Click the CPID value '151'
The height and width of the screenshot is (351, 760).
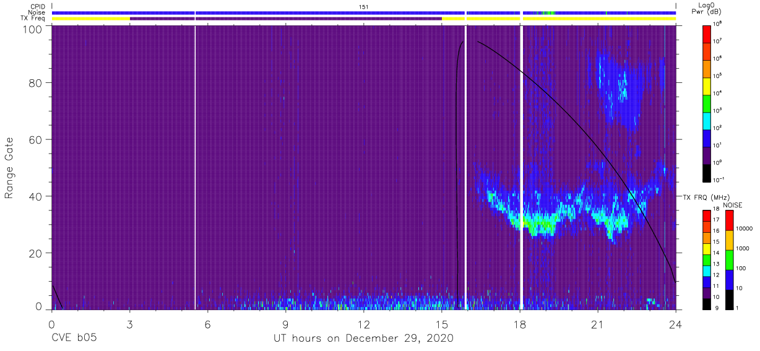pos(364,7)
